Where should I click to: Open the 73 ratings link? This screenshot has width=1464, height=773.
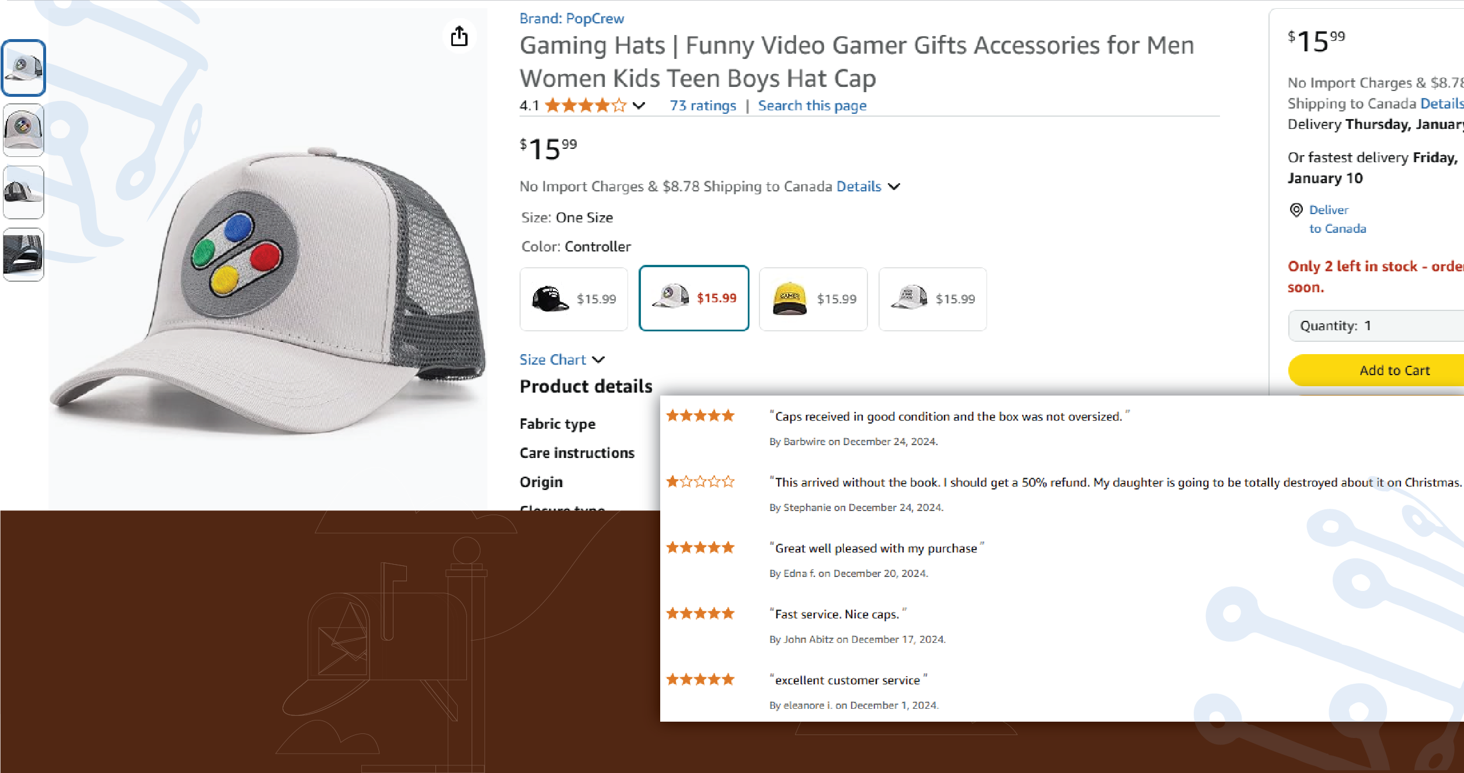click(703, 106)
